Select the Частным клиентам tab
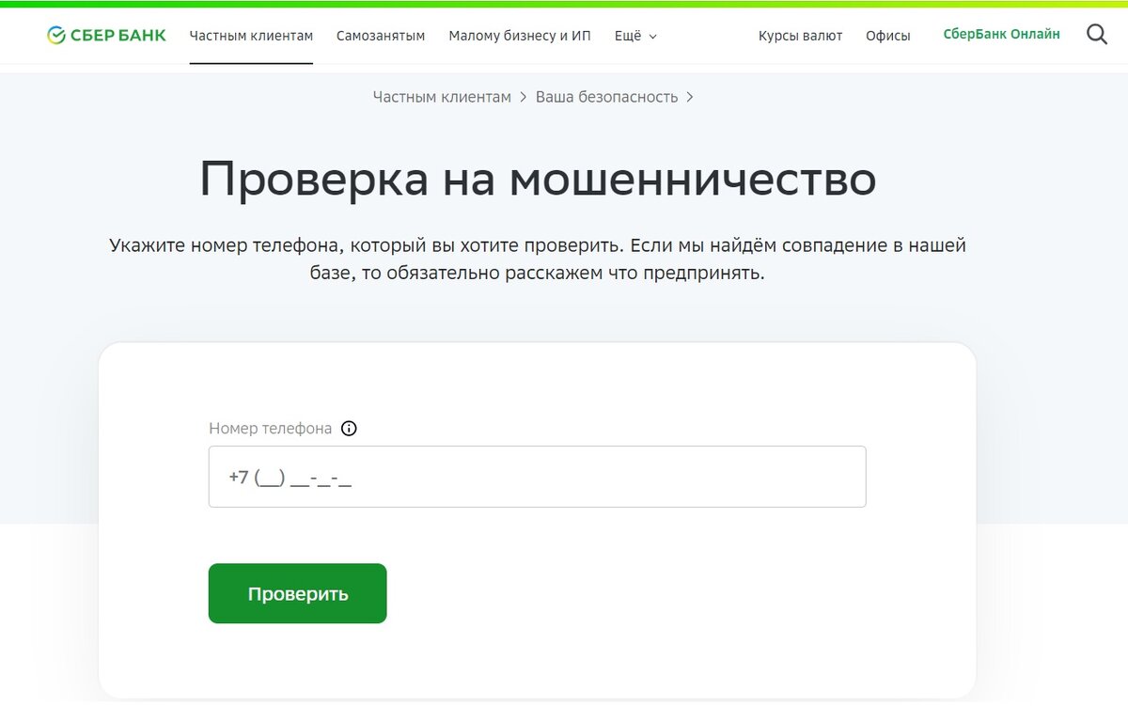 (251, 36)
